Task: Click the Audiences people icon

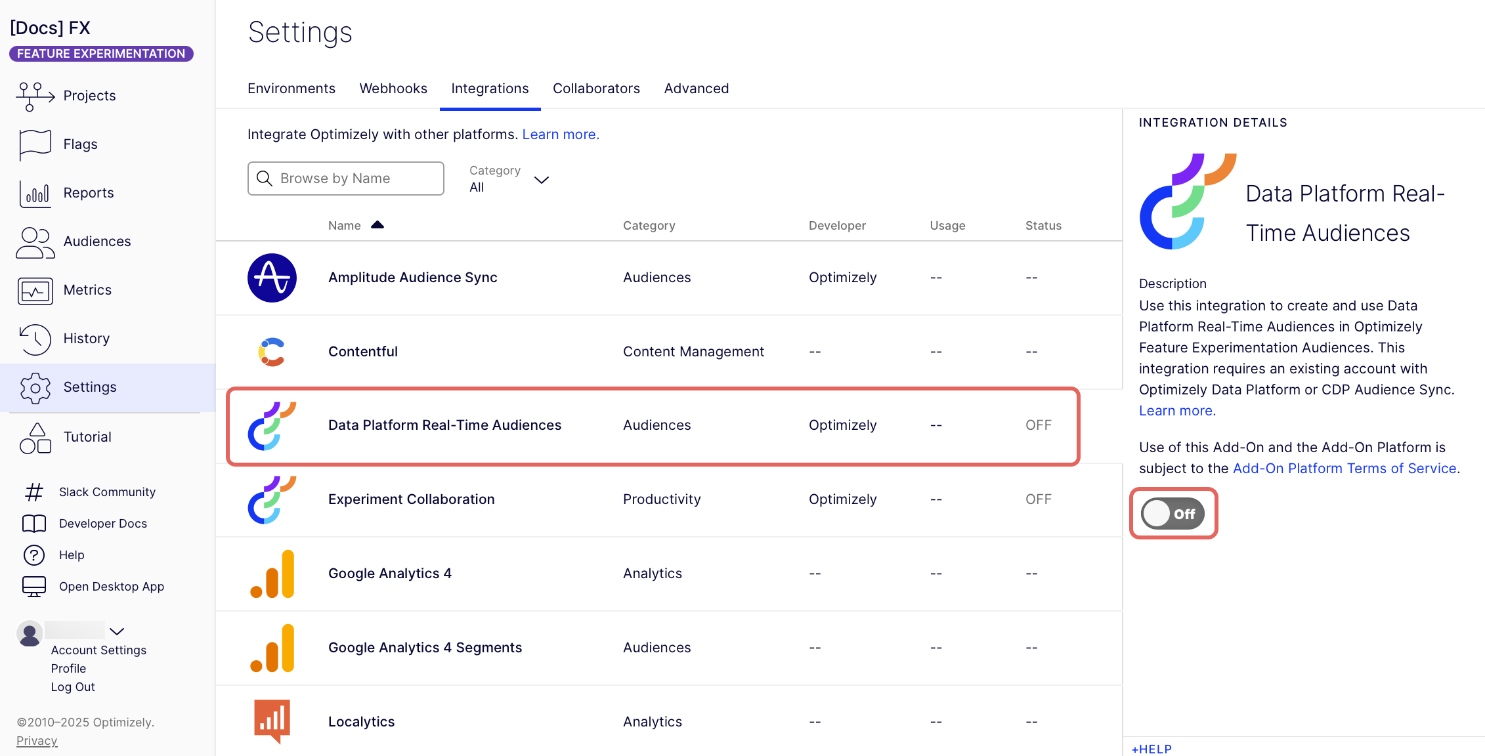Action: click(x=35, y=241)
